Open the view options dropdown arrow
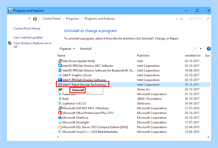This screenshot has width=218, height=148. coord(201,48)
